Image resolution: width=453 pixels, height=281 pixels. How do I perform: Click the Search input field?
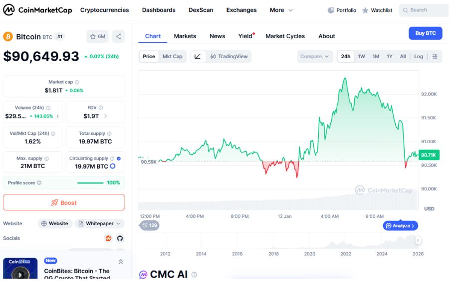tap(426, 10)
